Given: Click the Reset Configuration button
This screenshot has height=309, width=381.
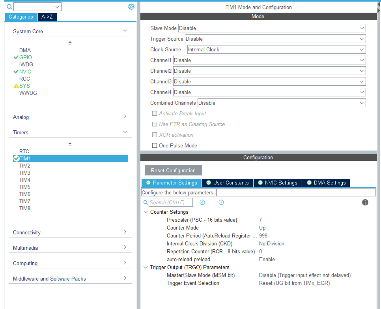Looking at the screenshot, I should coord(173,170).
